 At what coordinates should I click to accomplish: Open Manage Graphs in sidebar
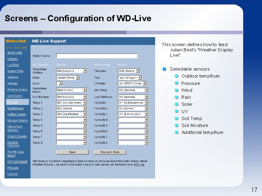pyautogui.click(x=17, y=120)
